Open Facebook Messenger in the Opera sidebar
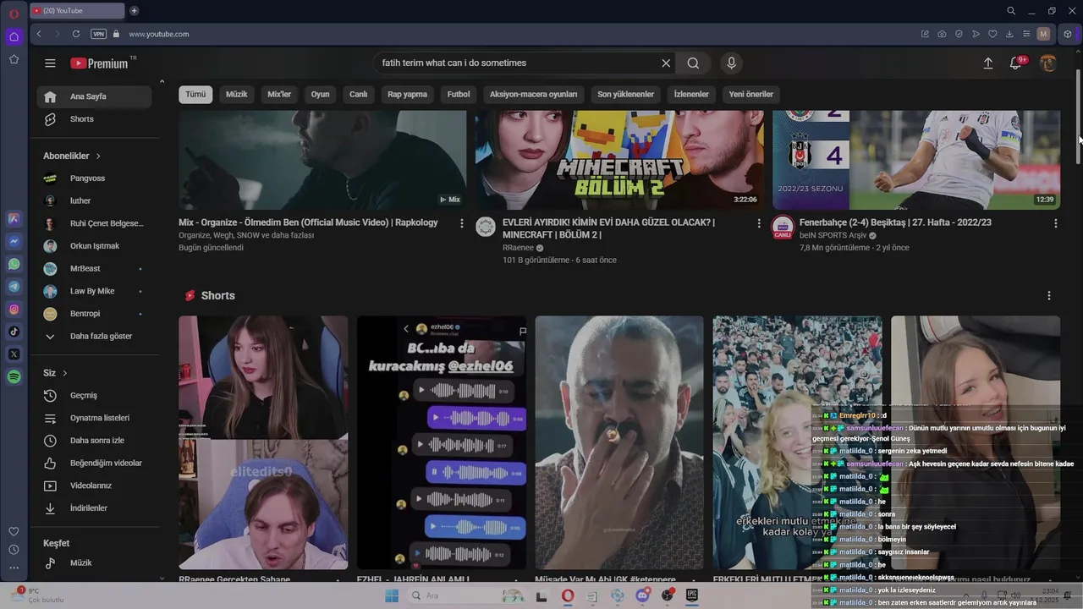The width and height of the screenshot is (1083, 609). click(x=14, y=241)
